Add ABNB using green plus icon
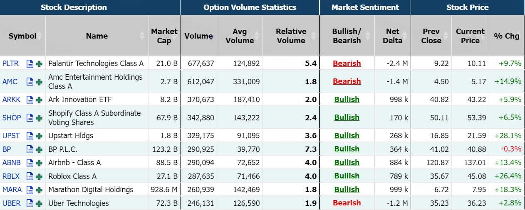 39,163
